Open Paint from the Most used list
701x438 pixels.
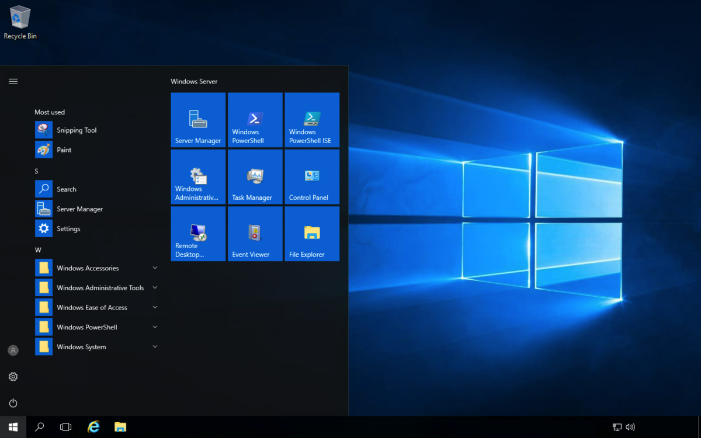point(64,150)
